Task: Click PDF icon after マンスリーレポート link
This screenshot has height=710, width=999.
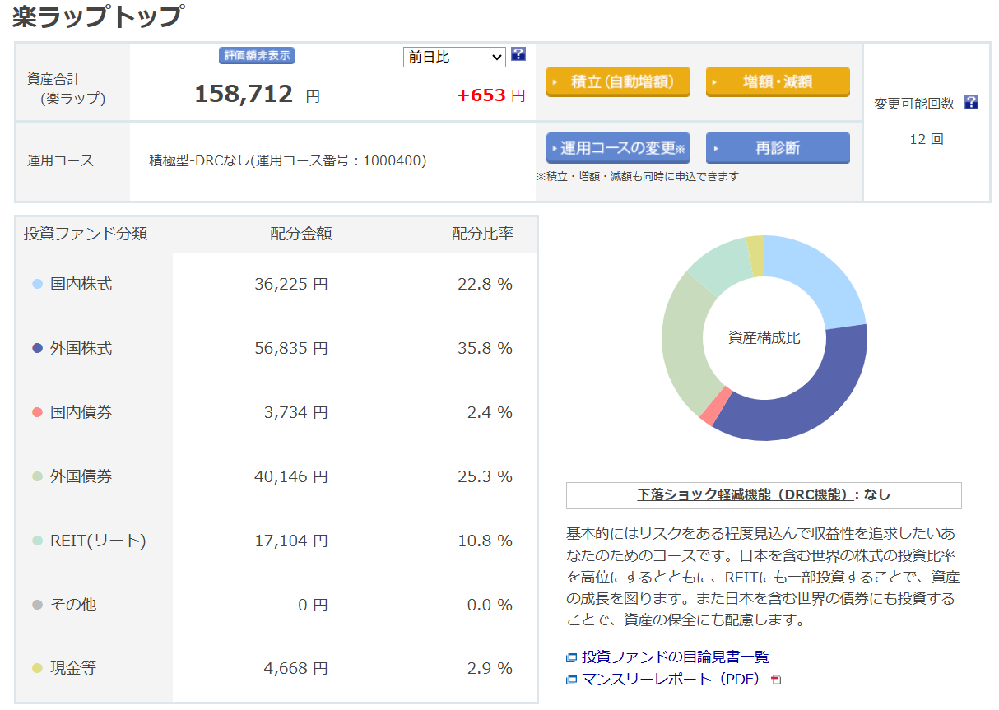Action: click(775, 680)
